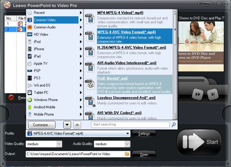This screenshot has width=231, height=167.
Task: Click the Common Video clapperboard icon
Action: coord(30,20)
